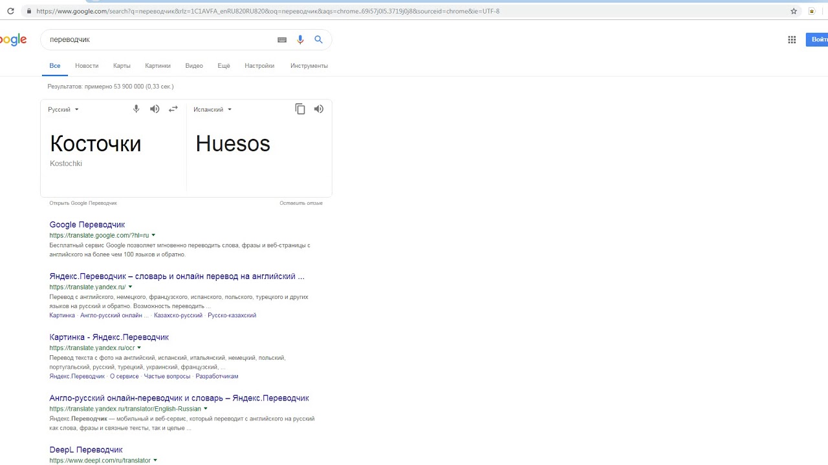The width and height of the screenshot is (828, 465).
Task: Open Разработчикам sitelink
Action: click(217, 376)
